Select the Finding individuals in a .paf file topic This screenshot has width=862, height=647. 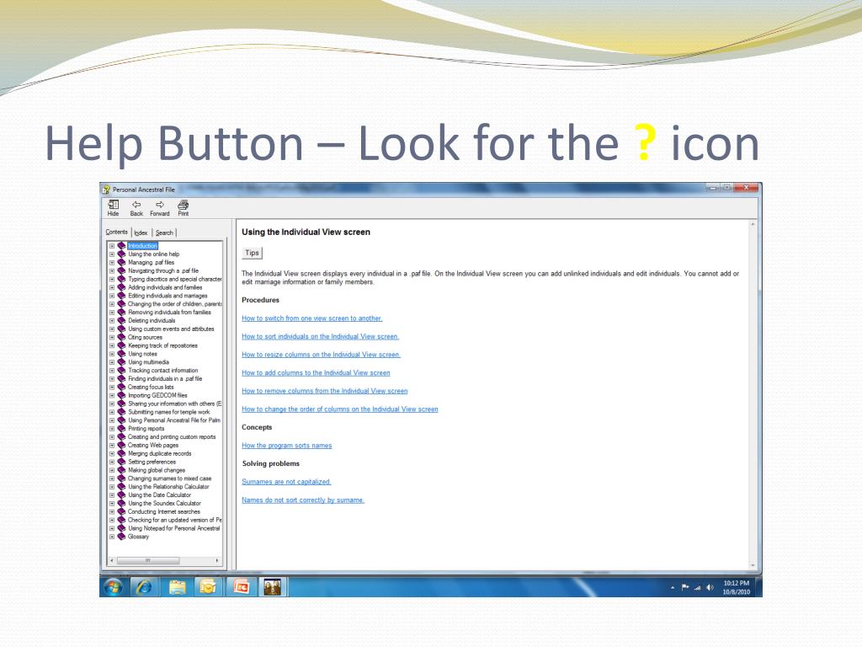click(165, 378)
